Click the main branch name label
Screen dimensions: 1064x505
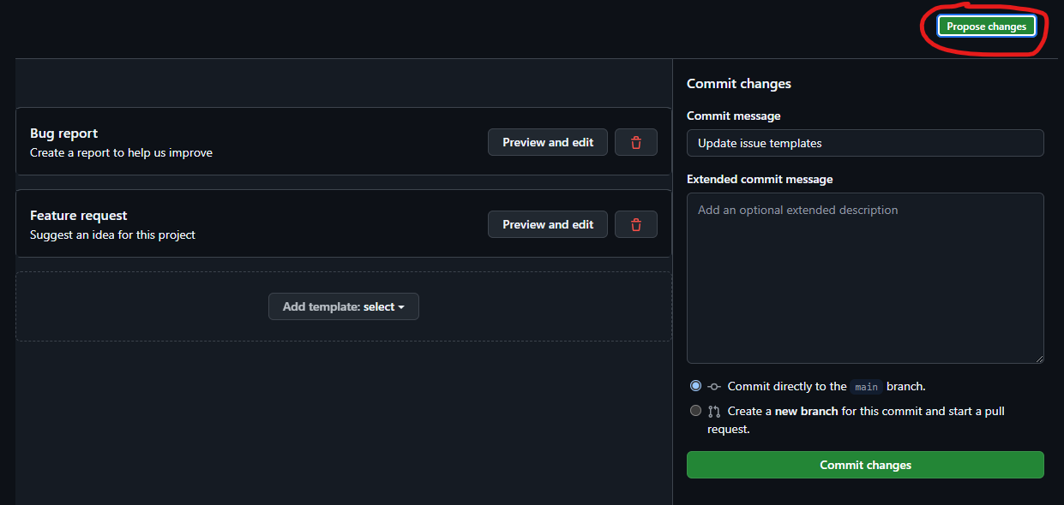click(x=866, y=387)
